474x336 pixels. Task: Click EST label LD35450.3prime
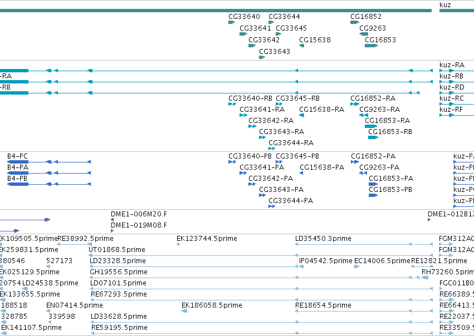pos(323,239)
